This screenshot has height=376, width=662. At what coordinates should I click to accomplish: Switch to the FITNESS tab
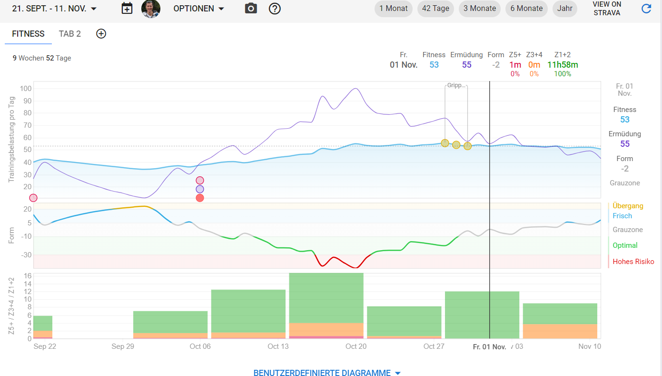coord(28,34)
